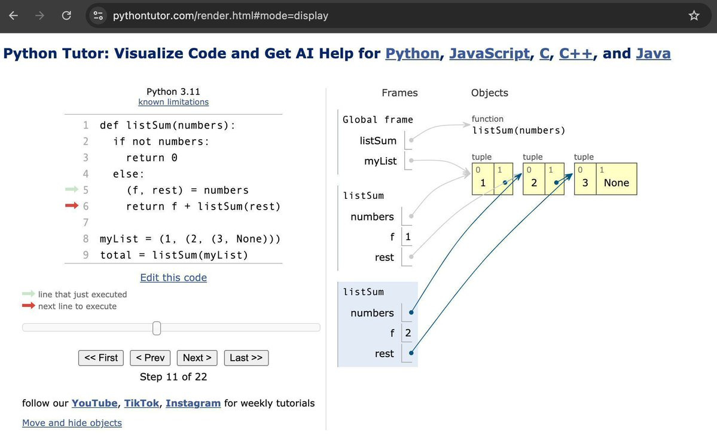Viewport: 717px width, 436px height.
Task: Jump to the last execution step
Action: (246, 358)
